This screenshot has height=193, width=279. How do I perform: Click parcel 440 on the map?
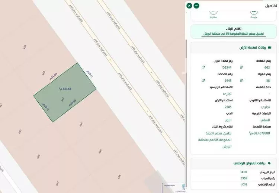point(44,73)
